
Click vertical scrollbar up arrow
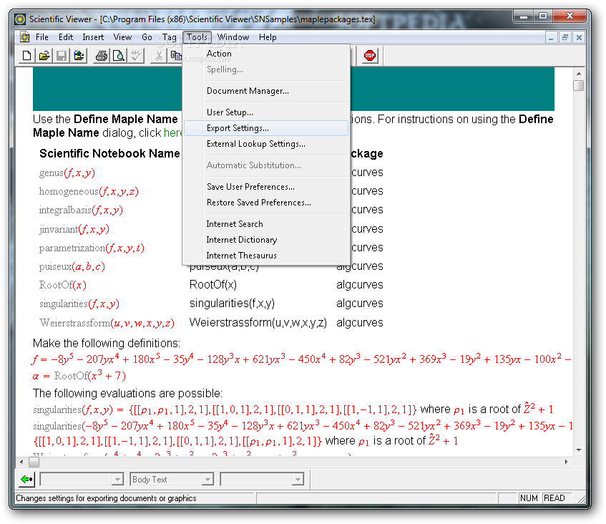(579, 73)
